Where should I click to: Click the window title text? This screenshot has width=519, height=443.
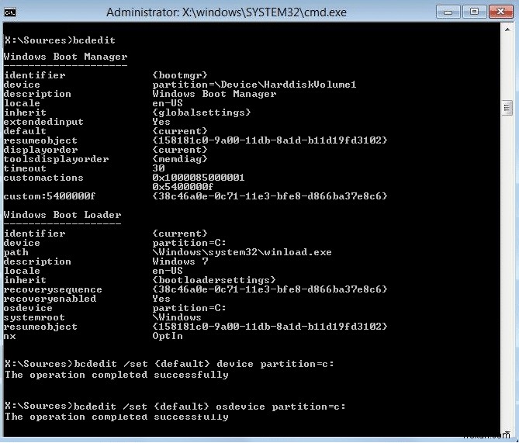click(227, 12)
